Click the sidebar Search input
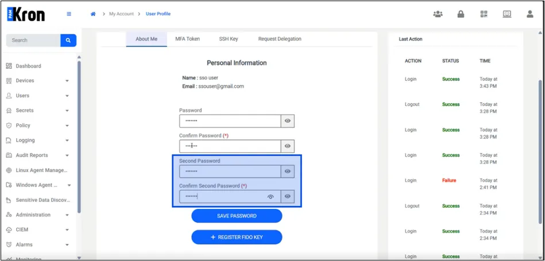This screenshot has height=261, width=545. point(33,40)
